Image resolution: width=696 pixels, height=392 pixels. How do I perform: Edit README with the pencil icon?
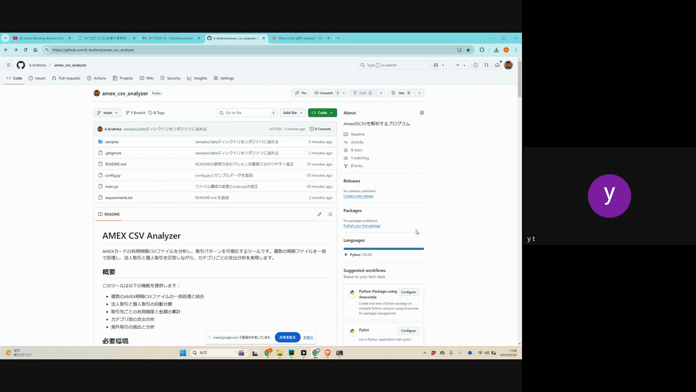(319, 215)
